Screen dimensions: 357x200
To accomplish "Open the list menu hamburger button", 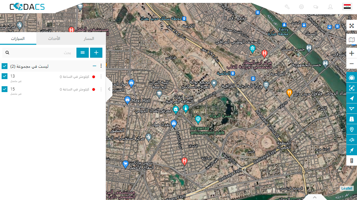I will pos(82,53).
